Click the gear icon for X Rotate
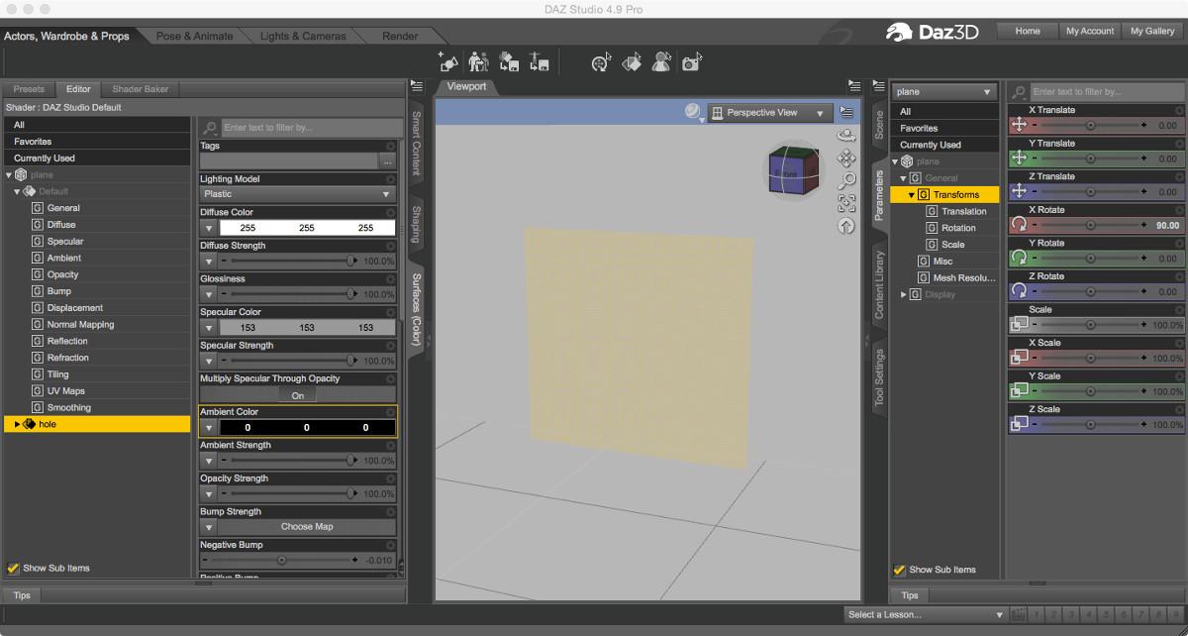1188x636 pixels. click(1179, 210)
